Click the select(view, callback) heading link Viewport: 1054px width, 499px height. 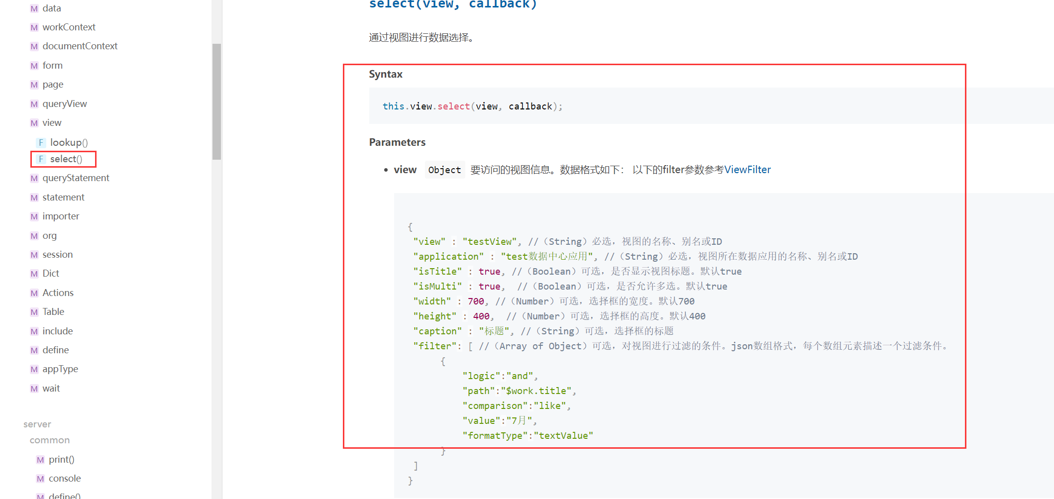click(x=453, y=4)
